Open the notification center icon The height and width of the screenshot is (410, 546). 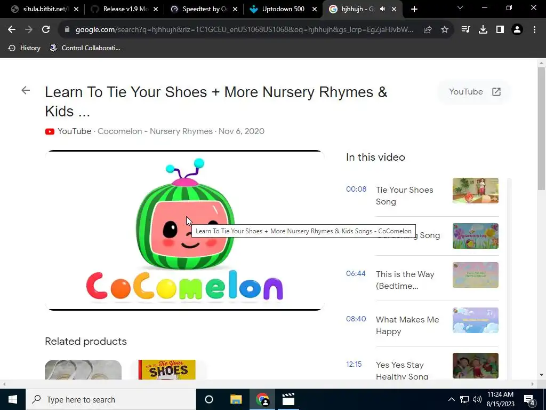click(x=529, y=399)
